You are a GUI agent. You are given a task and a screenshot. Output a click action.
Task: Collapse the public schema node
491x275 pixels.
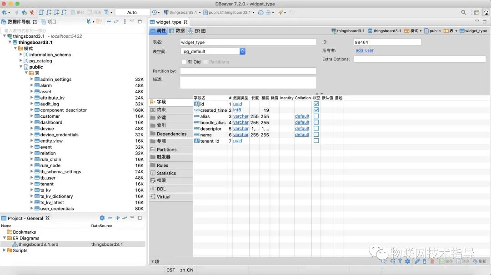[20, 67]
